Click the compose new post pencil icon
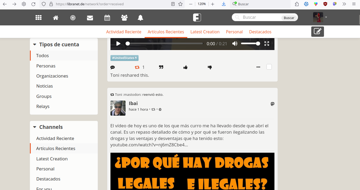Screen dimensions: 360x190 pyautogui.click(x=317, y=31)
